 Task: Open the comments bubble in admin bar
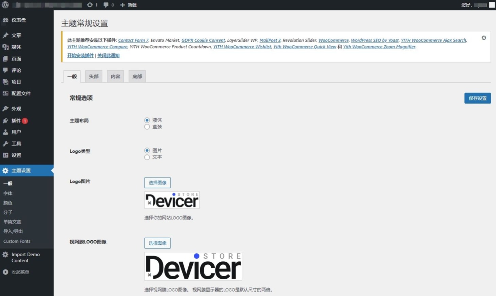tap(106, 5)
